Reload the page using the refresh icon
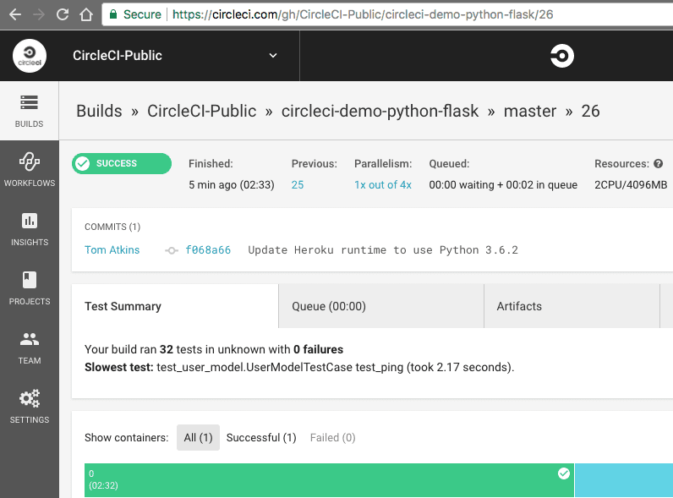The height and width of the screenshot is (498, 673). pyautogui.click(x=63, y=14)
